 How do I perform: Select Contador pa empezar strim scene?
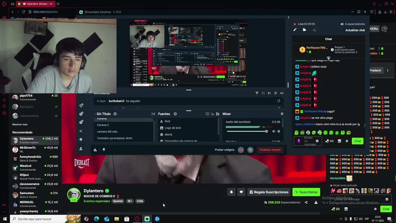pos(123,138)
